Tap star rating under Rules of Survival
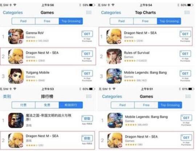Screen dimensions: 196x151 point(130,61)
